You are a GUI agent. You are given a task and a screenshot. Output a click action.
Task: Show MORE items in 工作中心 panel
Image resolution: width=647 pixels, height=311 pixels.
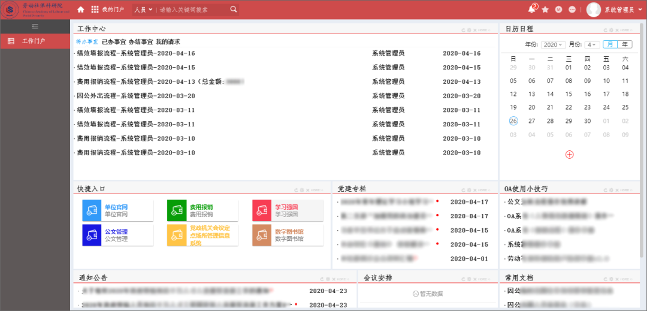coord(485,31)
